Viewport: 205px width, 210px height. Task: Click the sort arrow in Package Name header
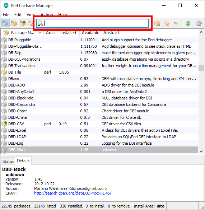point(40,33)
